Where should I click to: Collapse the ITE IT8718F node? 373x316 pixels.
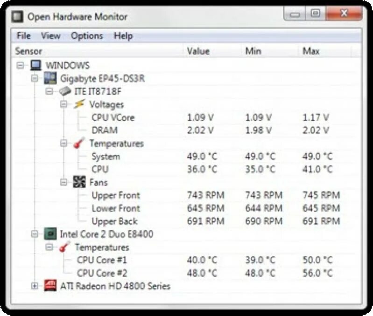coord(49,91)
